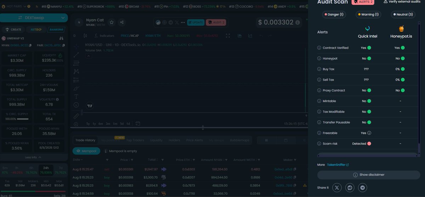The image size is (425, 197).
Task: Toggle NYAN/ETH chart denomination
Action: (153, 36)
